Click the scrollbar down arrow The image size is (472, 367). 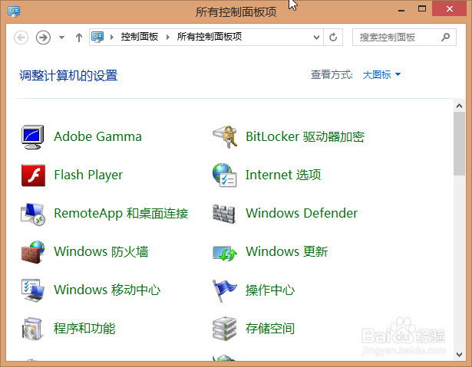coord(459,355)
